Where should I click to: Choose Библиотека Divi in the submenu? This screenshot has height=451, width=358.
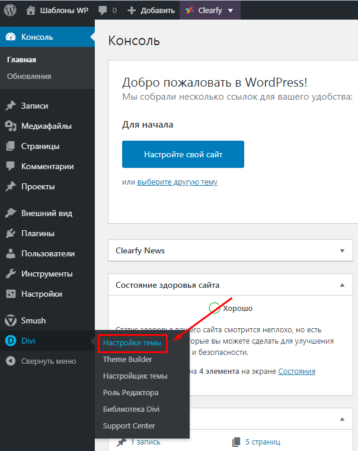click(131, 409)
